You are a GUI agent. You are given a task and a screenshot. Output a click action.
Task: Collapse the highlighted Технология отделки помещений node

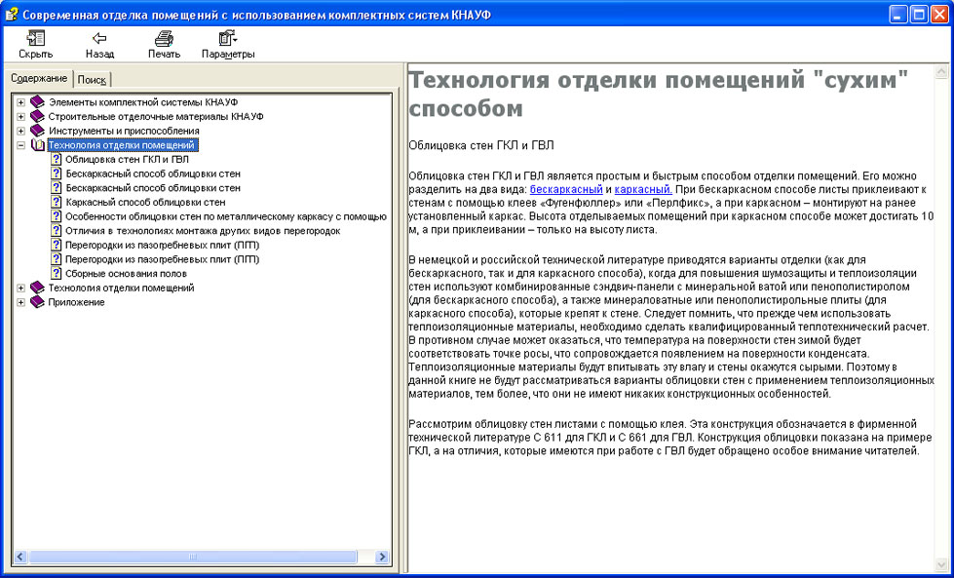pos(20,145)
